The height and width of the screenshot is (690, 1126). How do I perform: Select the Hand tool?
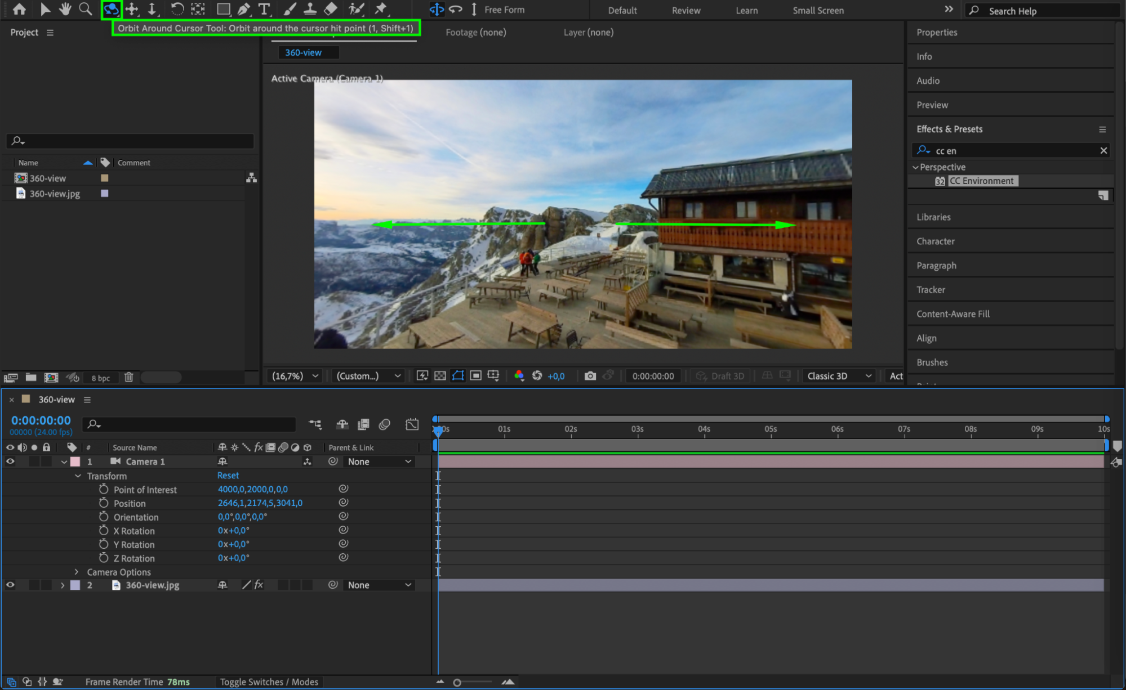pyautogui.click(x=65, y=9)
